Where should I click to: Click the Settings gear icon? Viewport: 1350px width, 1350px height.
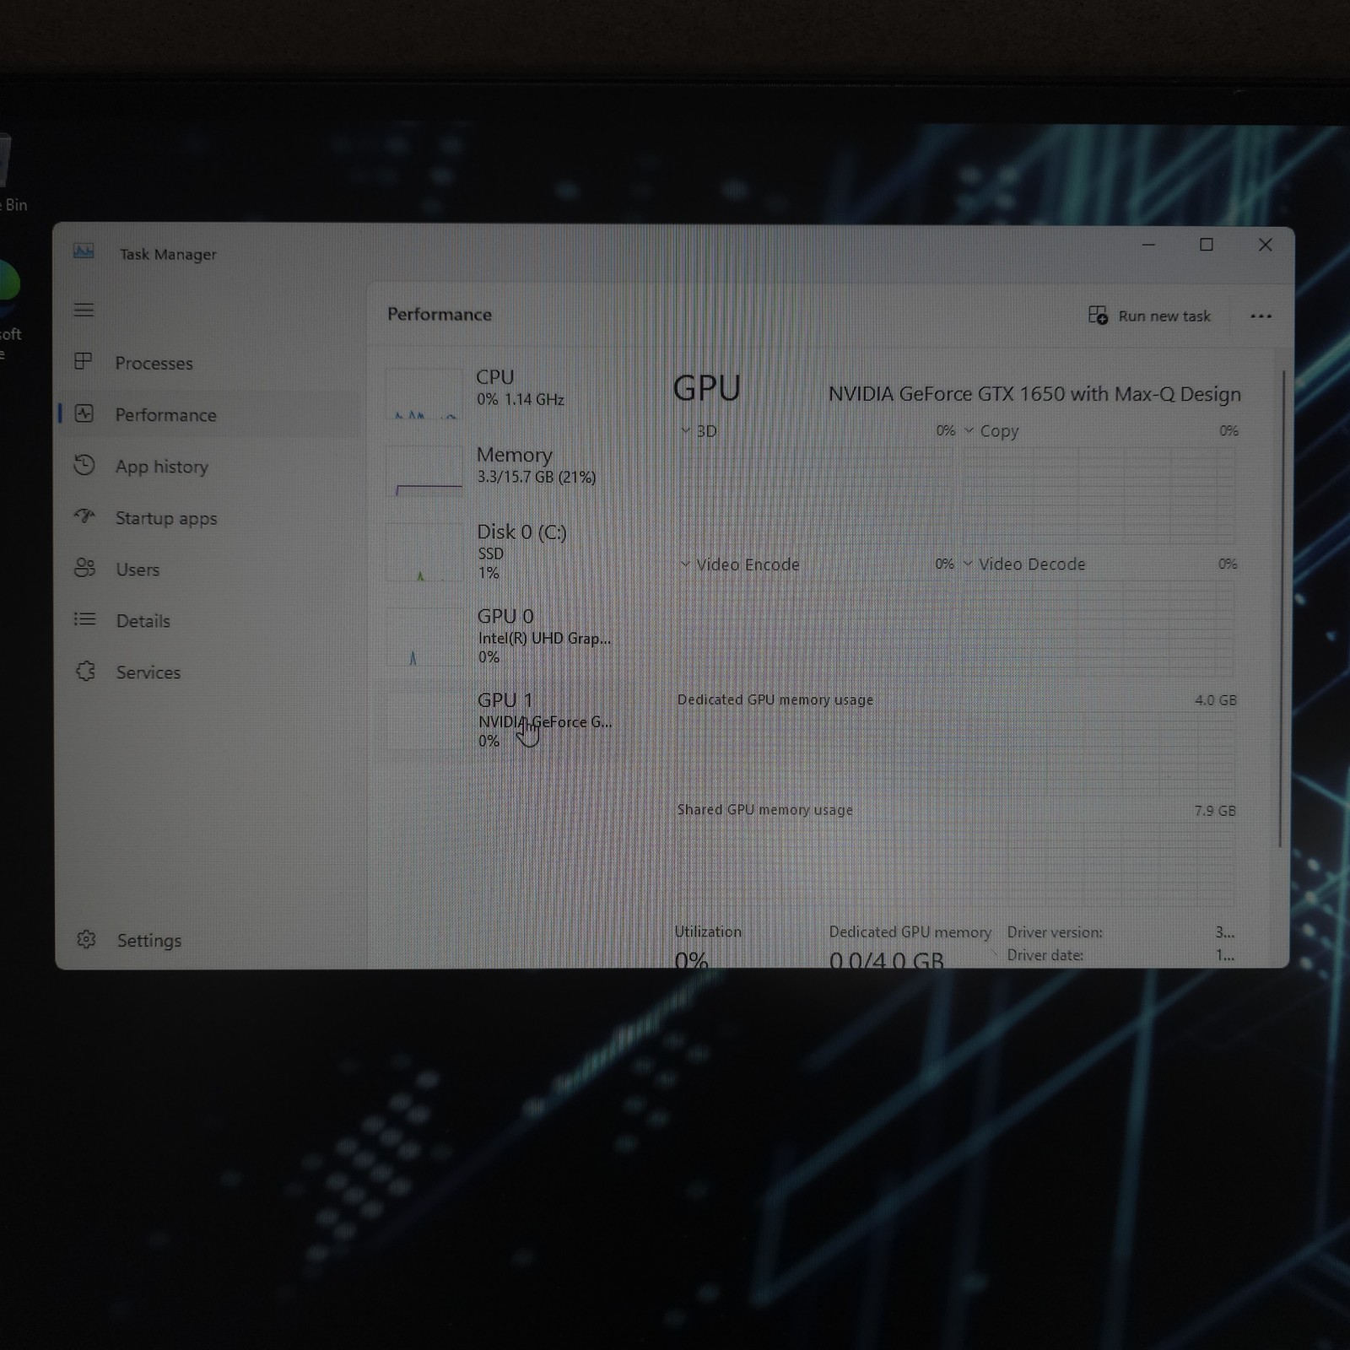tap(86, 939)
